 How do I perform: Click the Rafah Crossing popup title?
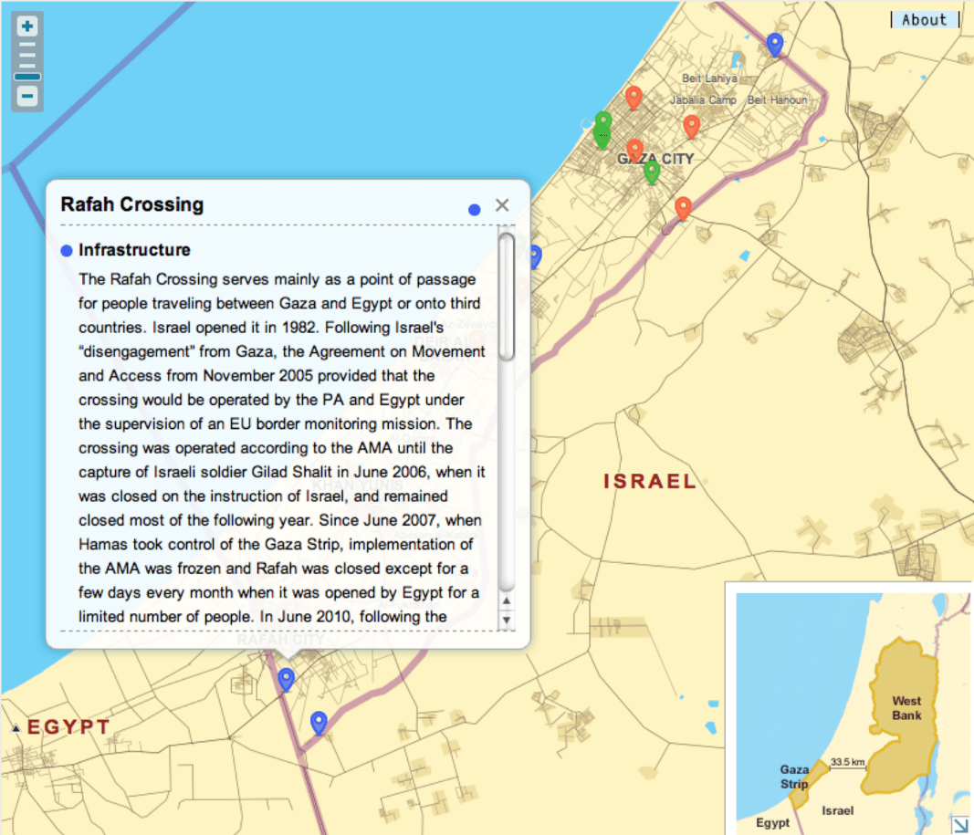point(132,204)
